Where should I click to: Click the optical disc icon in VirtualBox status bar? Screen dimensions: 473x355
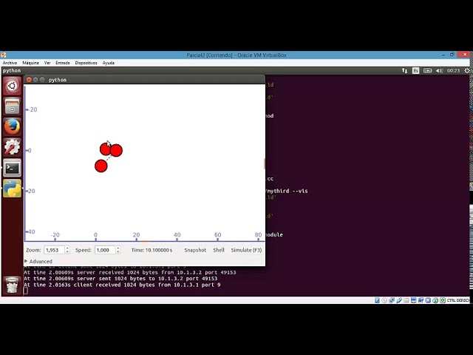(384, 300)
